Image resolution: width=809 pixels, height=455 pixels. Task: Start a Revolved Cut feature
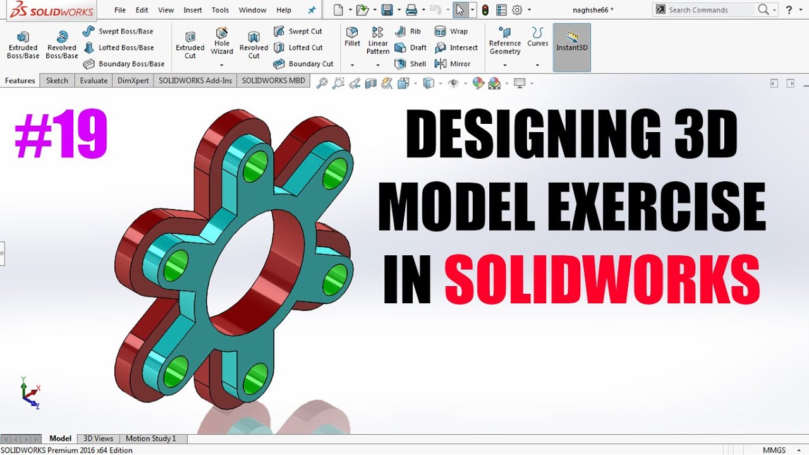[254, 45]
